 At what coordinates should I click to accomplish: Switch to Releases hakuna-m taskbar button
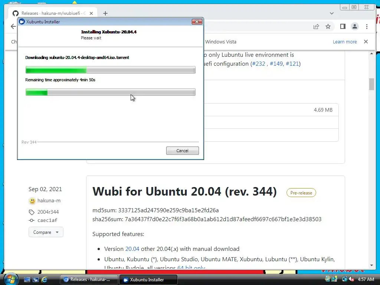89,279
